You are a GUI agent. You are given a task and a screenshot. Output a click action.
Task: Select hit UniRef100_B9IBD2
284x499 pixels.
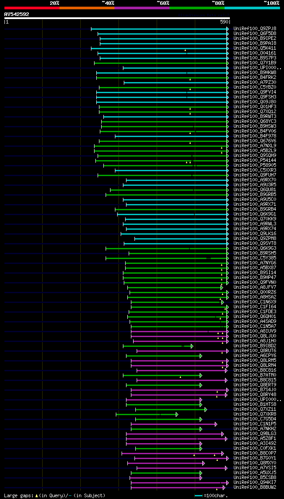[255, 346]
